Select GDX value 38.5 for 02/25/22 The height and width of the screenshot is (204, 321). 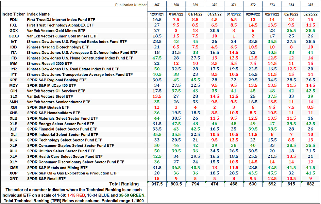(x=310, y=31)
